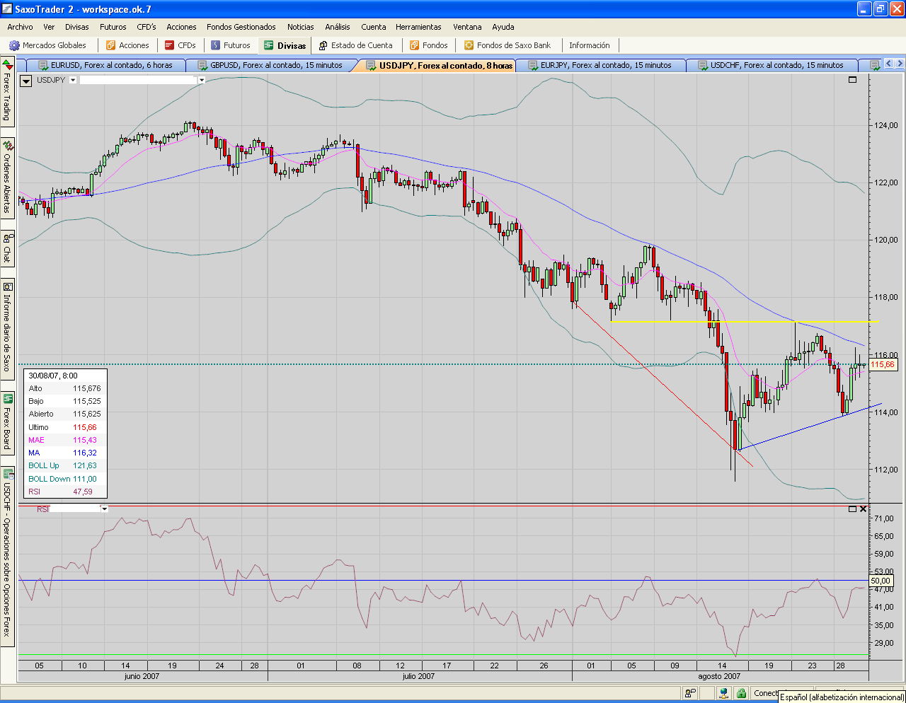Click the Futuros toolbar icon
The image size is (906, 703).
(x=215, y=45)
